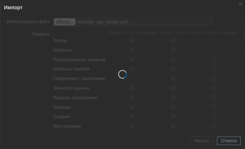
Task: Click the template_app_docker.yaml file field
Action: pyautogui.click(x=133, y=22)
